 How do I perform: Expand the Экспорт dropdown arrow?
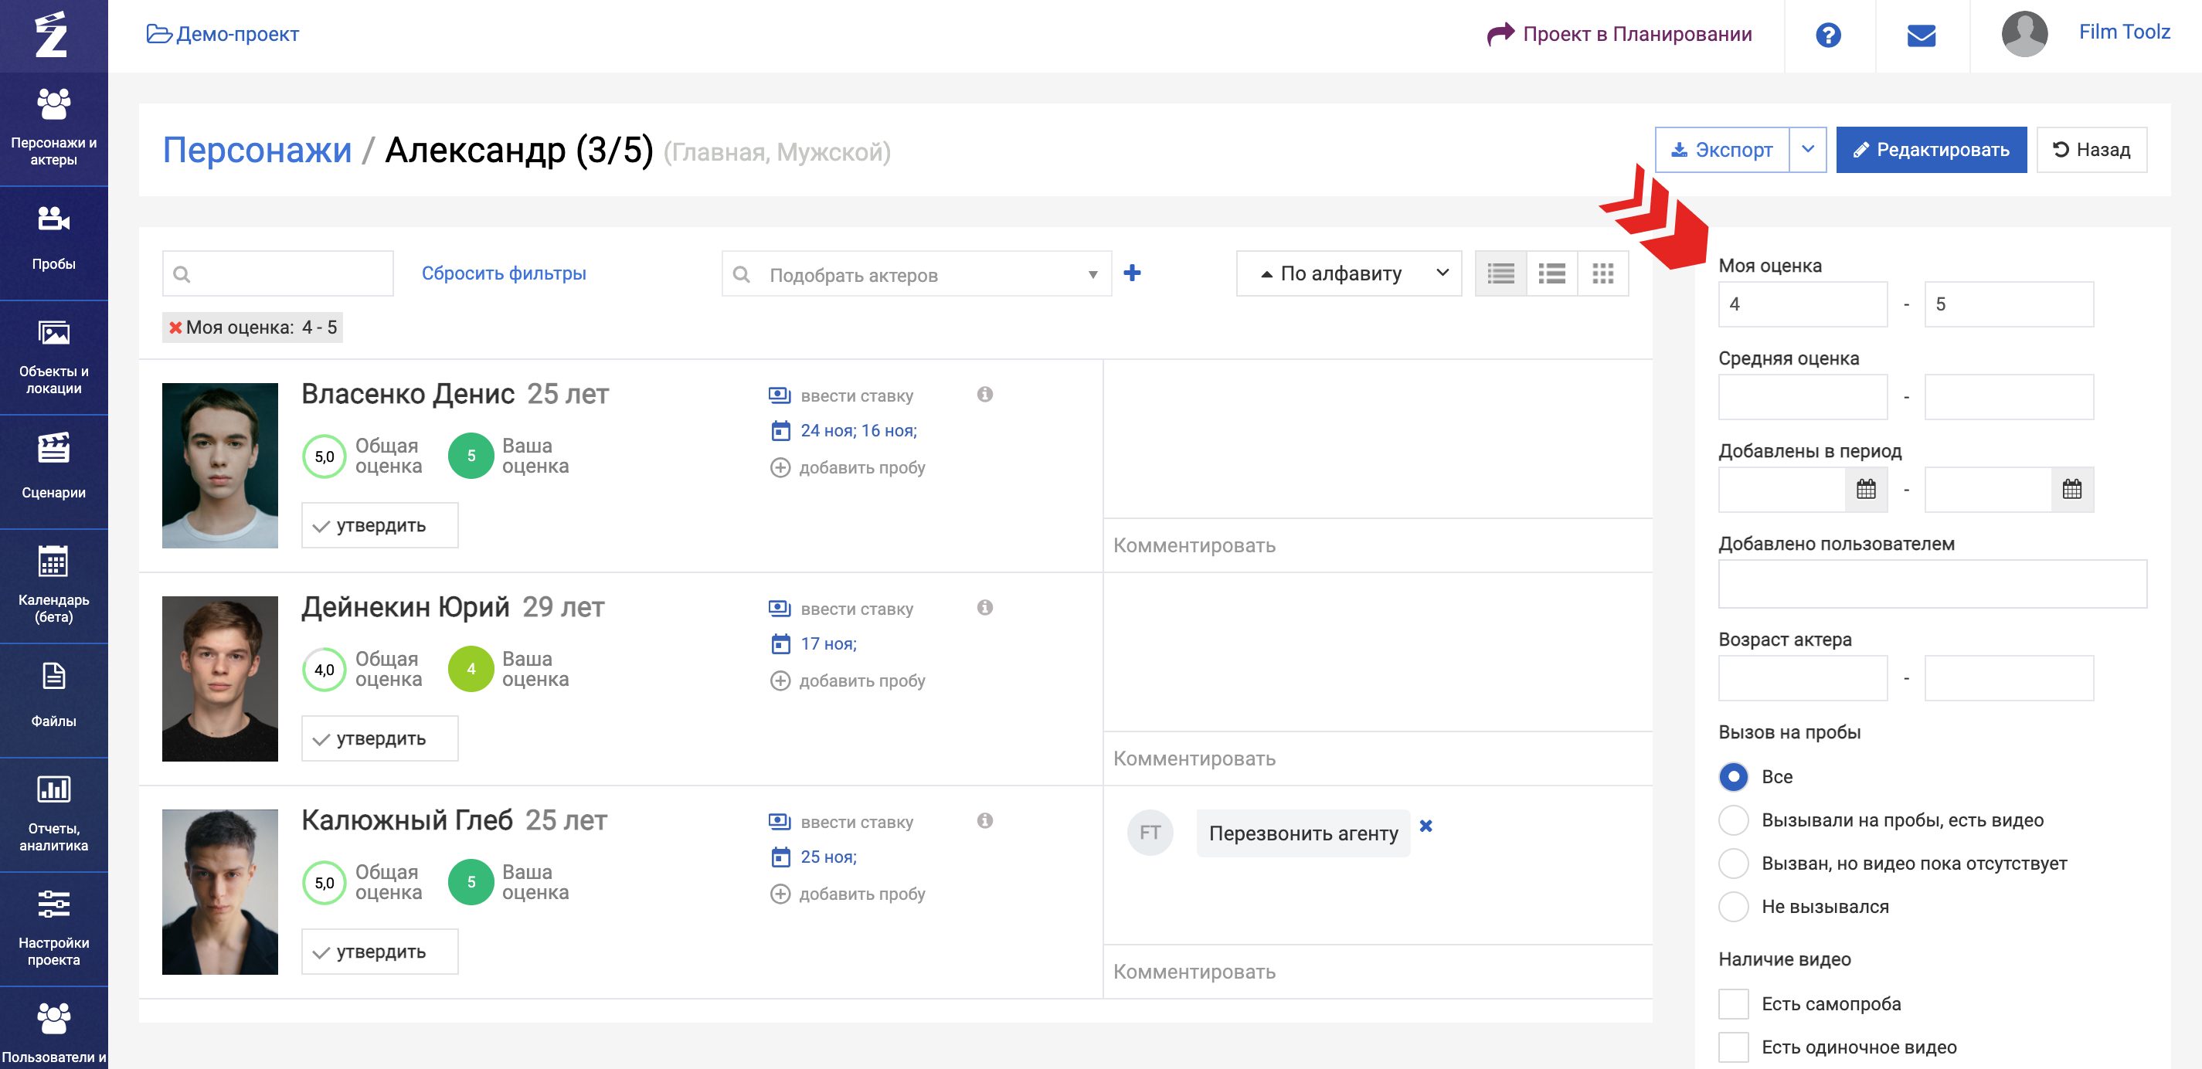coord(1807,150)
